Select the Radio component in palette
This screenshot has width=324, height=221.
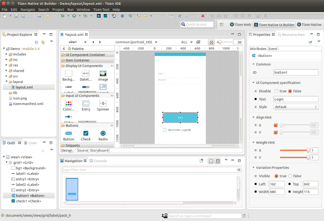[x=103, y=134]
